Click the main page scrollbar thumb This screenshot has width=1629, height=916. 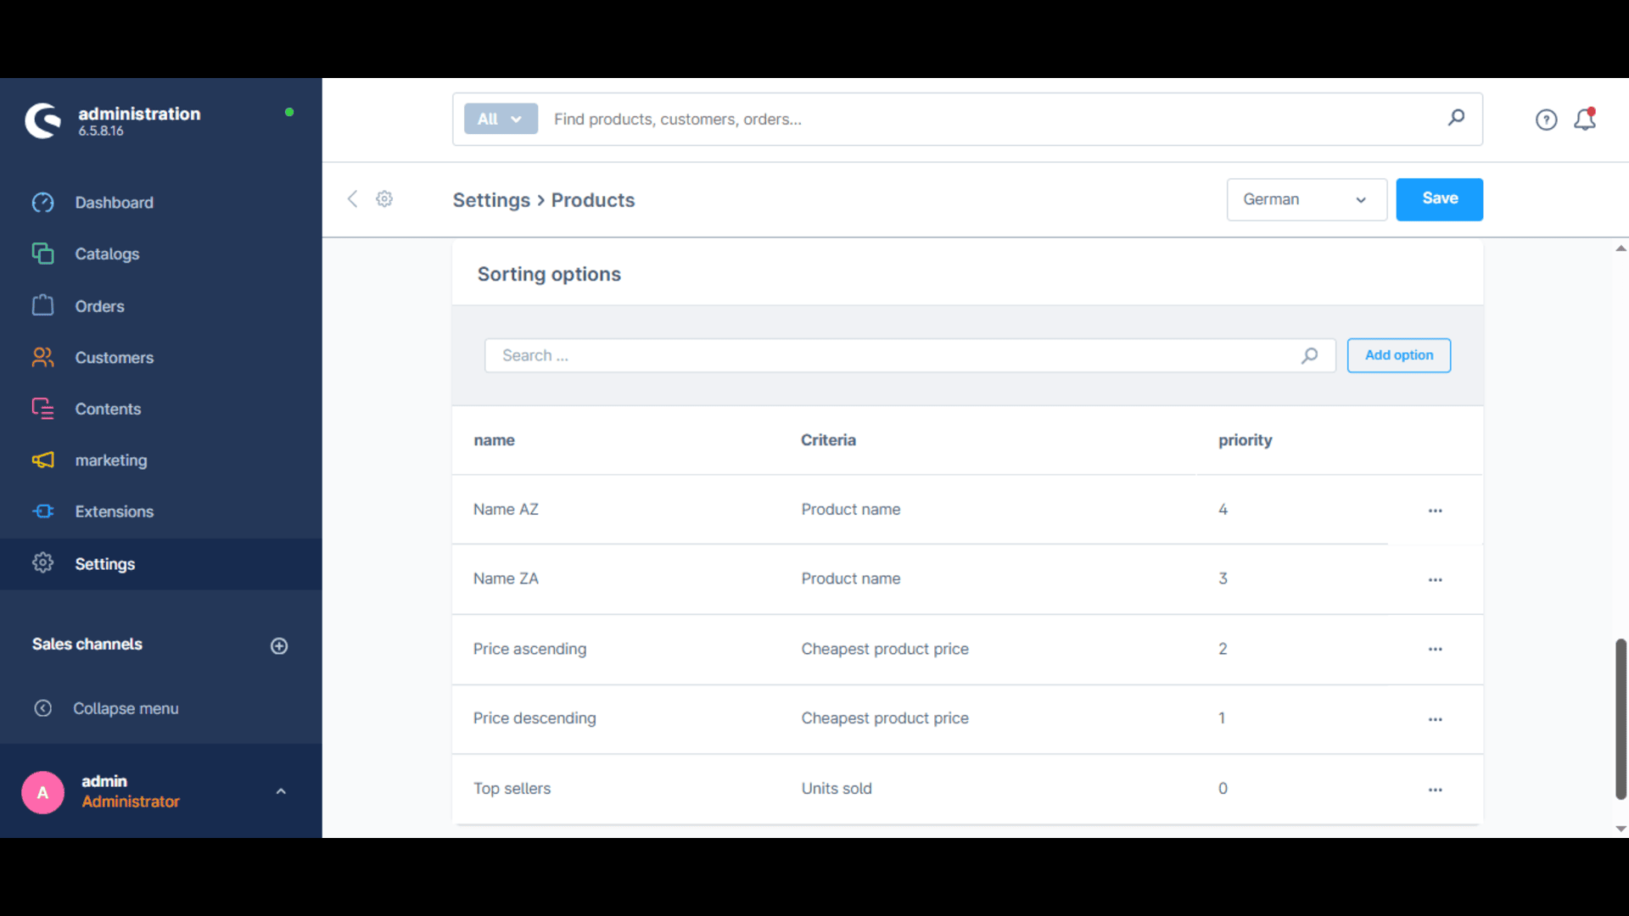click(x=1621, y=719)
